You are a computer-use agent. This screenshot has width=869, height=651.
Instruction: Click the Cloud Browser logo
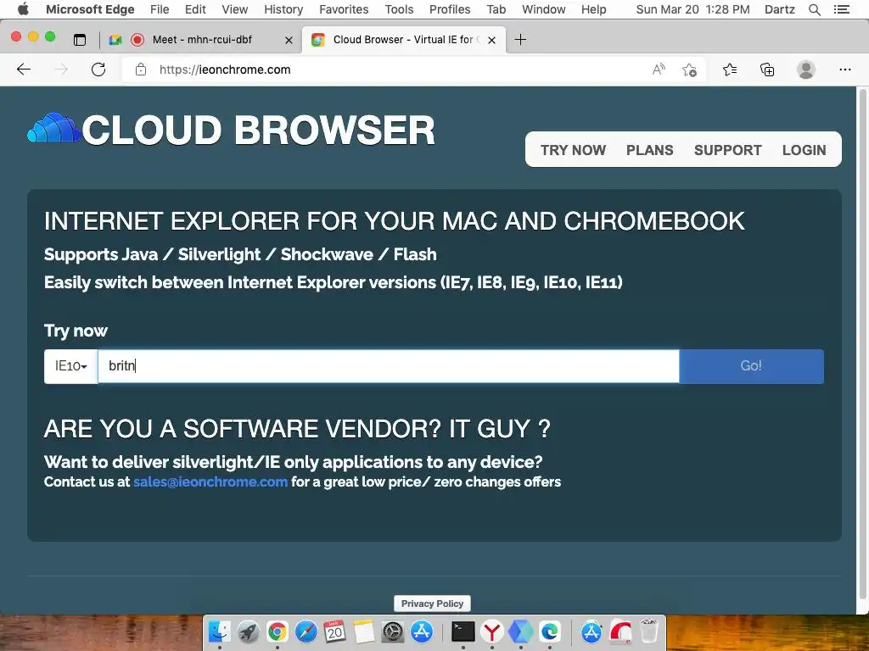pos(231,130)
